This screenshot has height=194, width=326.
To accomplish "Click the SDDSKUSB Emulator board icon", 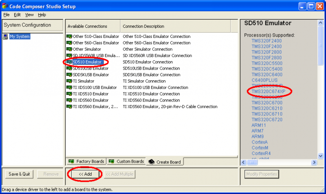I will point(69,75).
